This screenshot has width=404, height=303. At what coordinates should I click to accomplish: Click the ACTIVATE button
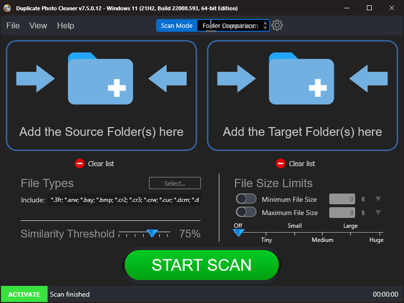[x=24, y=294]
